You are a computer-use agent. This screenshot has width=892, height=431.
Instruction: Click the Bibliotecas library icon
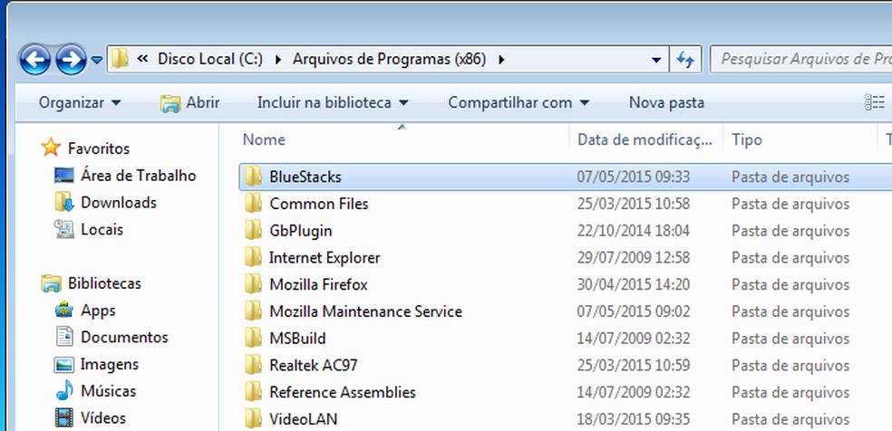click(51, 283)
